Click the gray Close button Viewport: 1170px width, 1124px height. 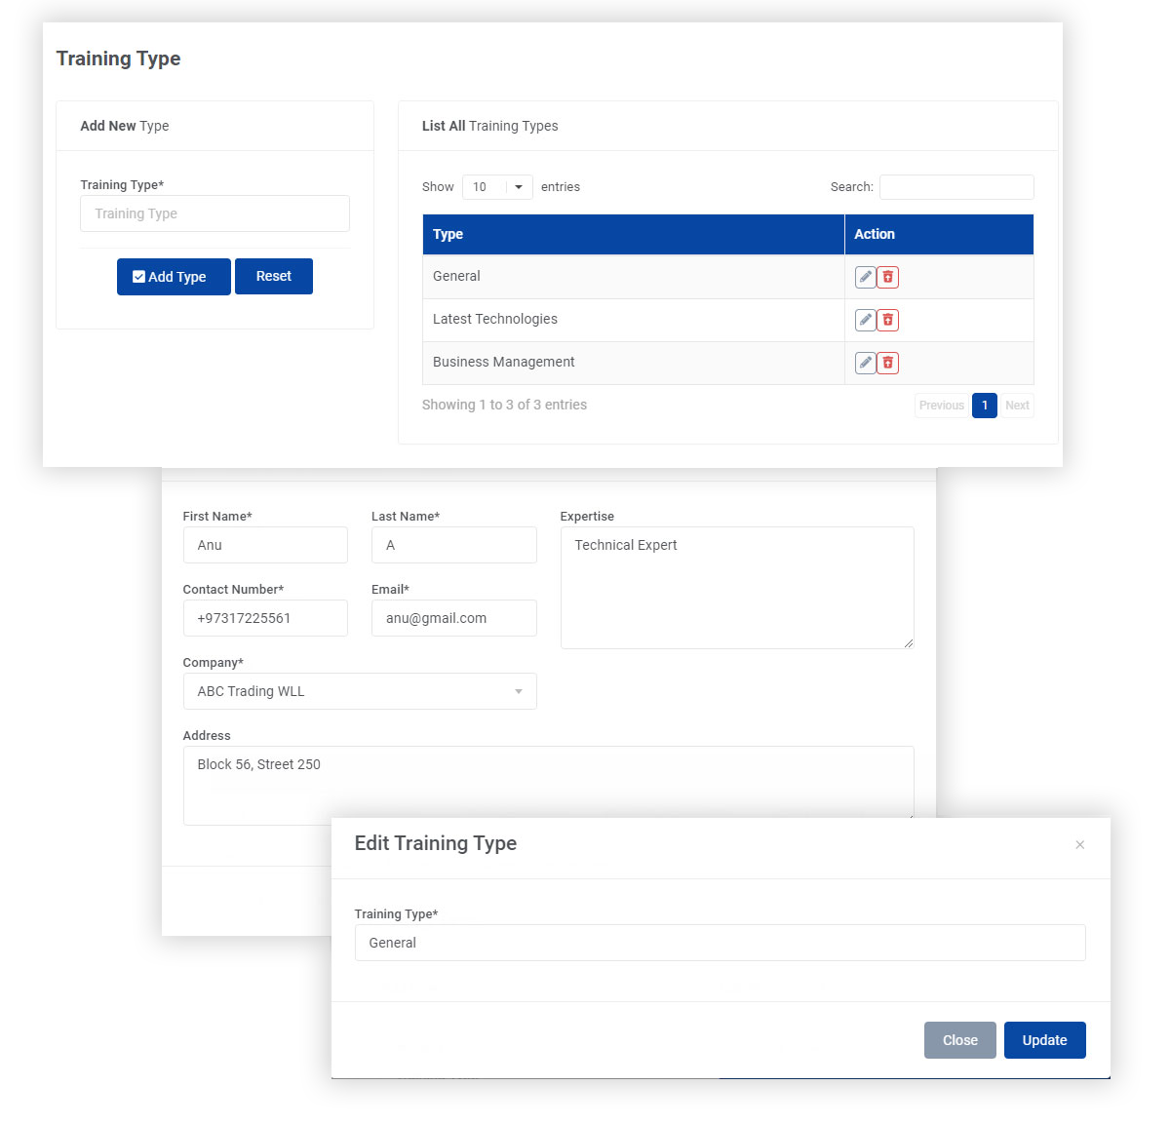(x=959, y=1040)
